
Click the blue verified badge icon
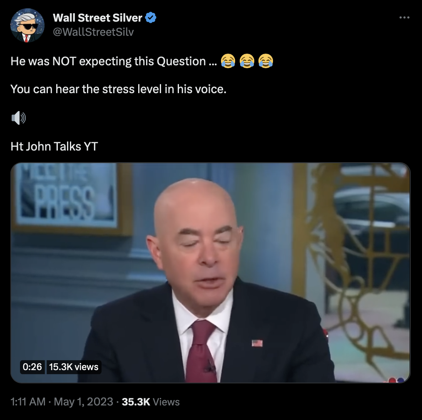click(151, 18)
